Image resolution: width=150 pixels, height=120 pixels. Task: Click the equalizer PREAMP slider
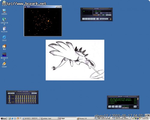(x=9, y=98)
